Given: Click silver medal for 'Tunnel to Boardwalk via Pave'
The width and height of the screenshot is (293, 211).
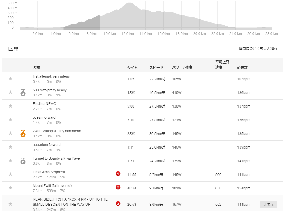Looking at the screenshot, I should pyautogui.click(x=23, y=161).
